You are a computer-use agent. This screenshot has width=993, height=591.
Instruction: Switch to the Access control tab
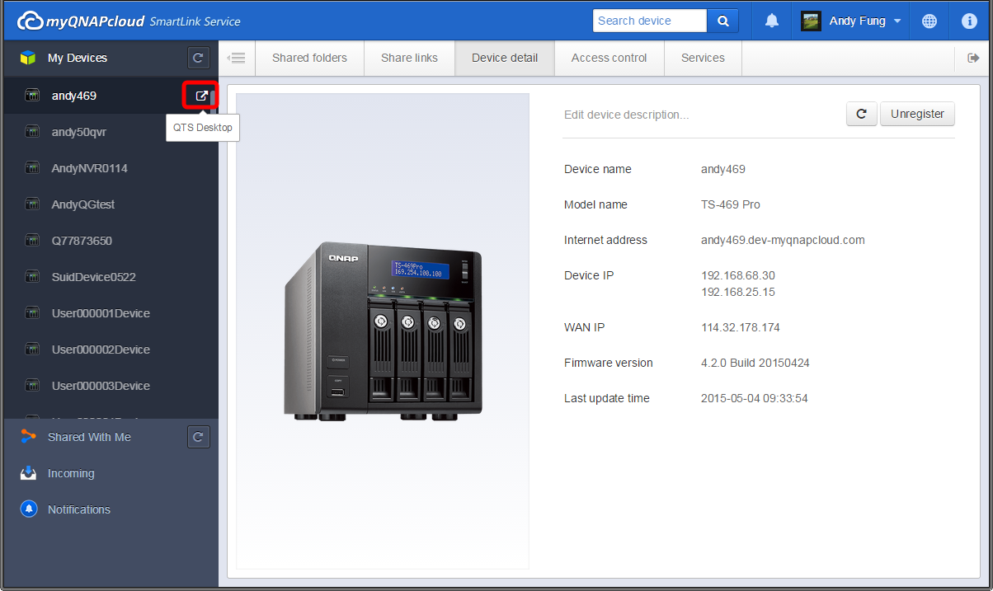pos(609,58)
